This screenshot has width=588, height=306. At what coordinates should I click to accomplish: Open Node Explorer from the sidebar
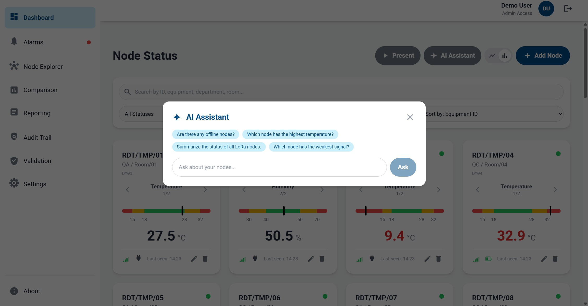pos(43,67)
